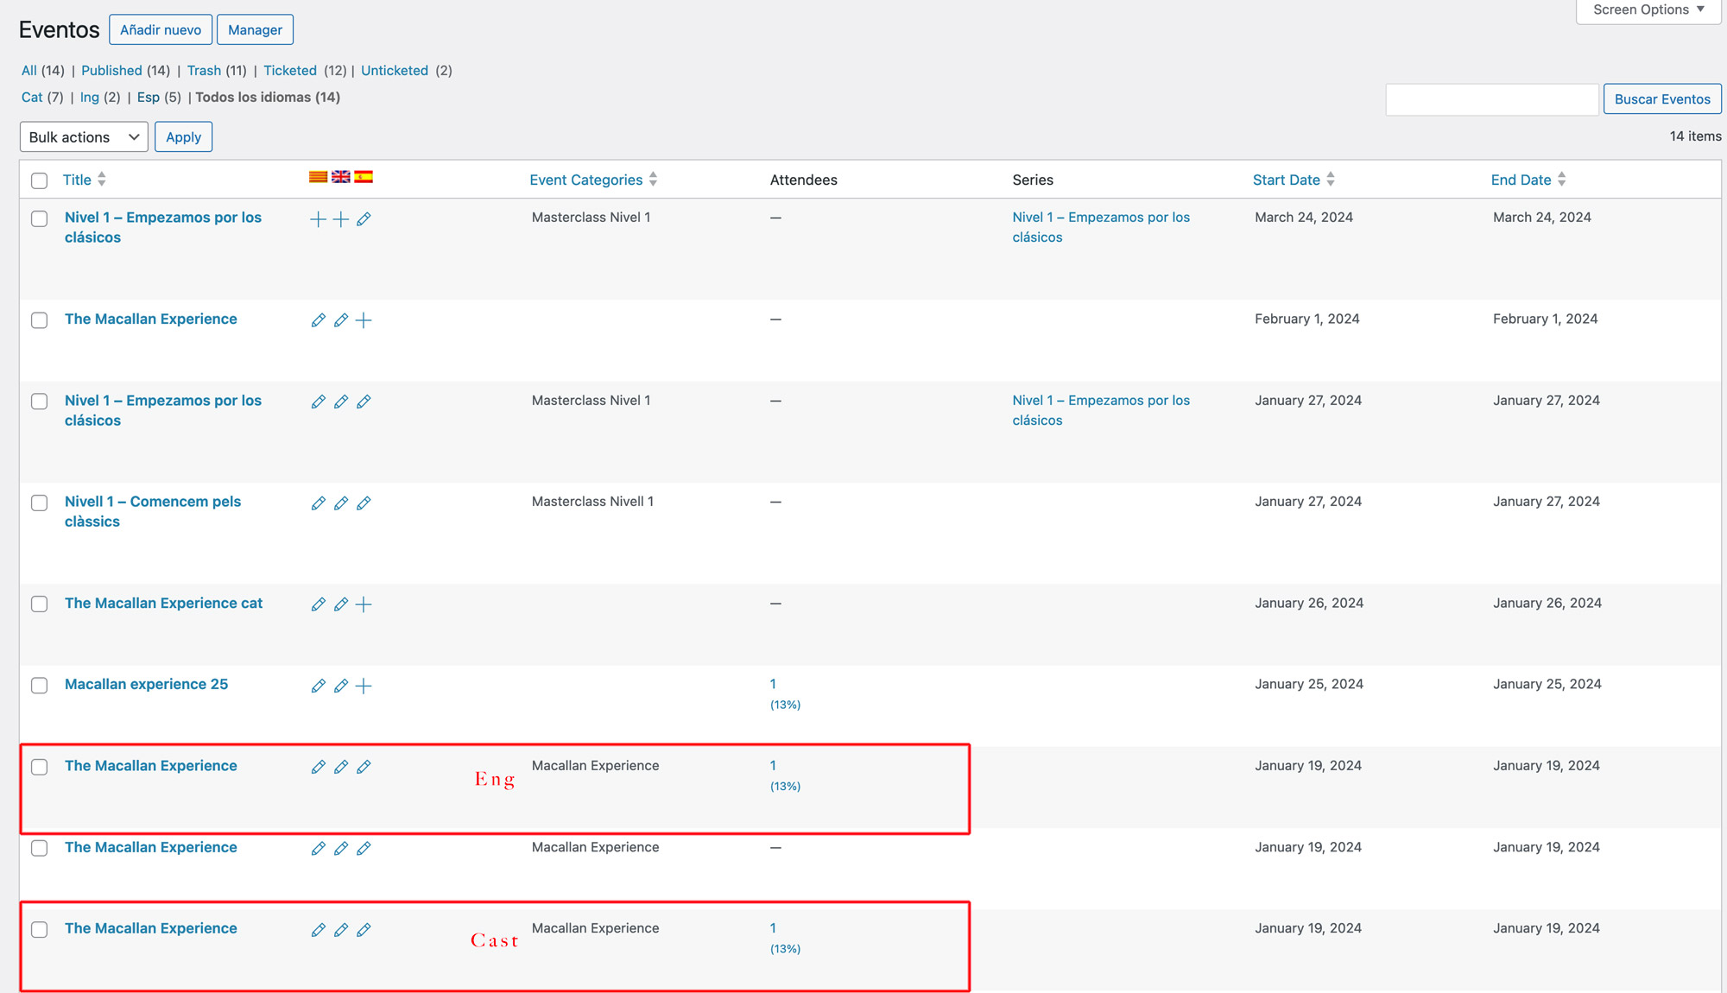Open the Macallan experience 25 event title

[x=146, y=684]
